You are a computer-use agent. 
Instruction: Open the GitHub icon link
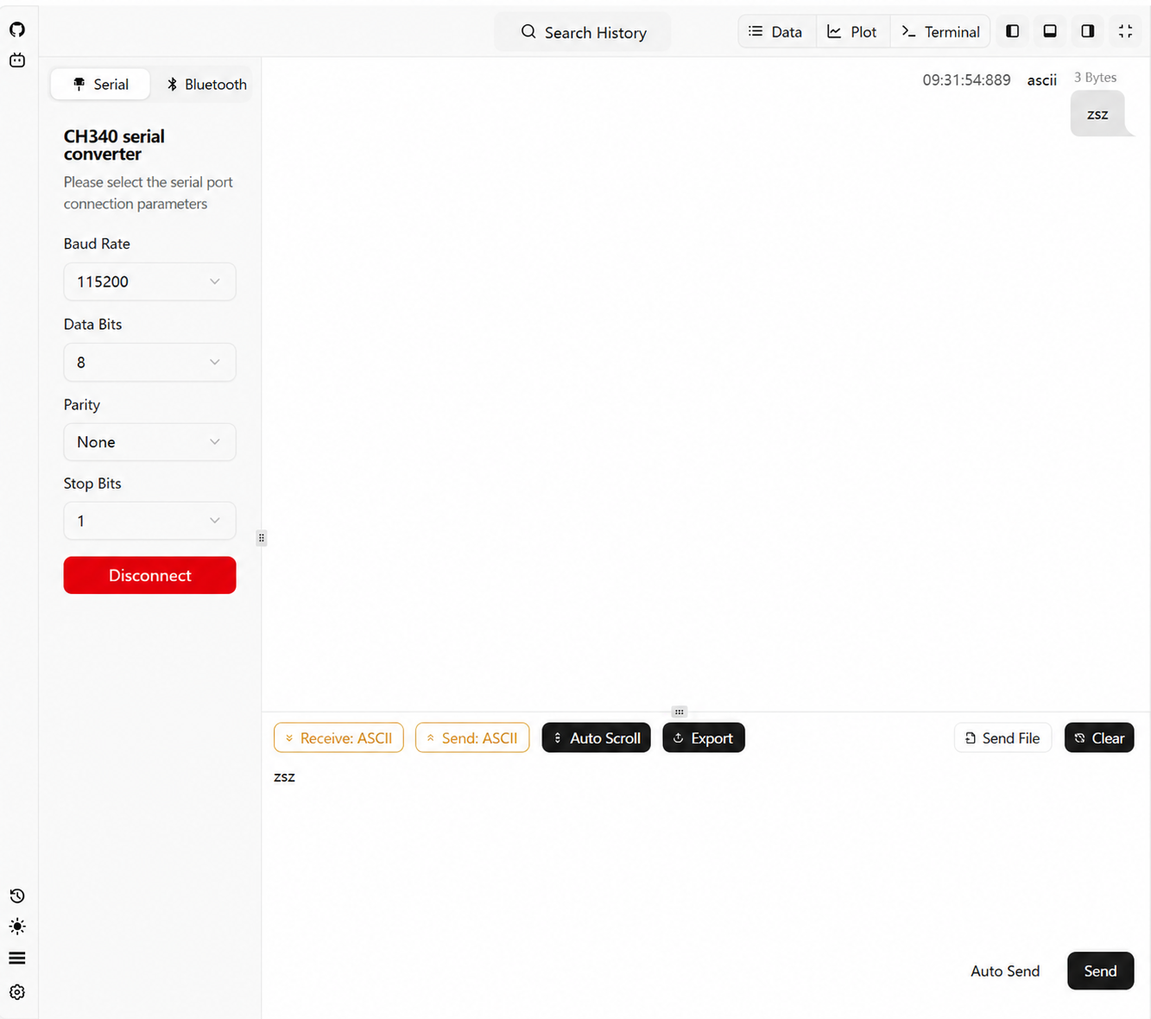click(17, 29)
